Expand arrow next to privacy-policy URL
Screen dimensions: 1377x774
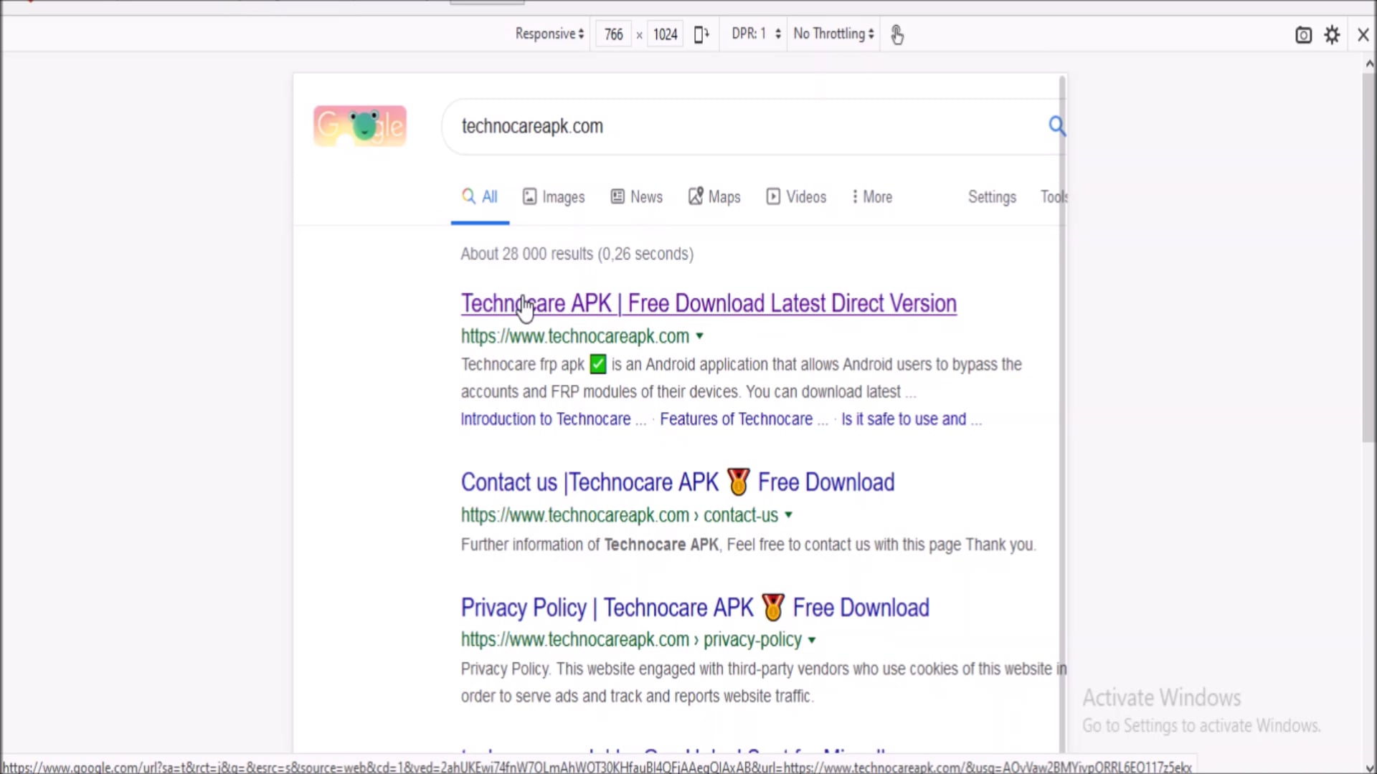812,640
